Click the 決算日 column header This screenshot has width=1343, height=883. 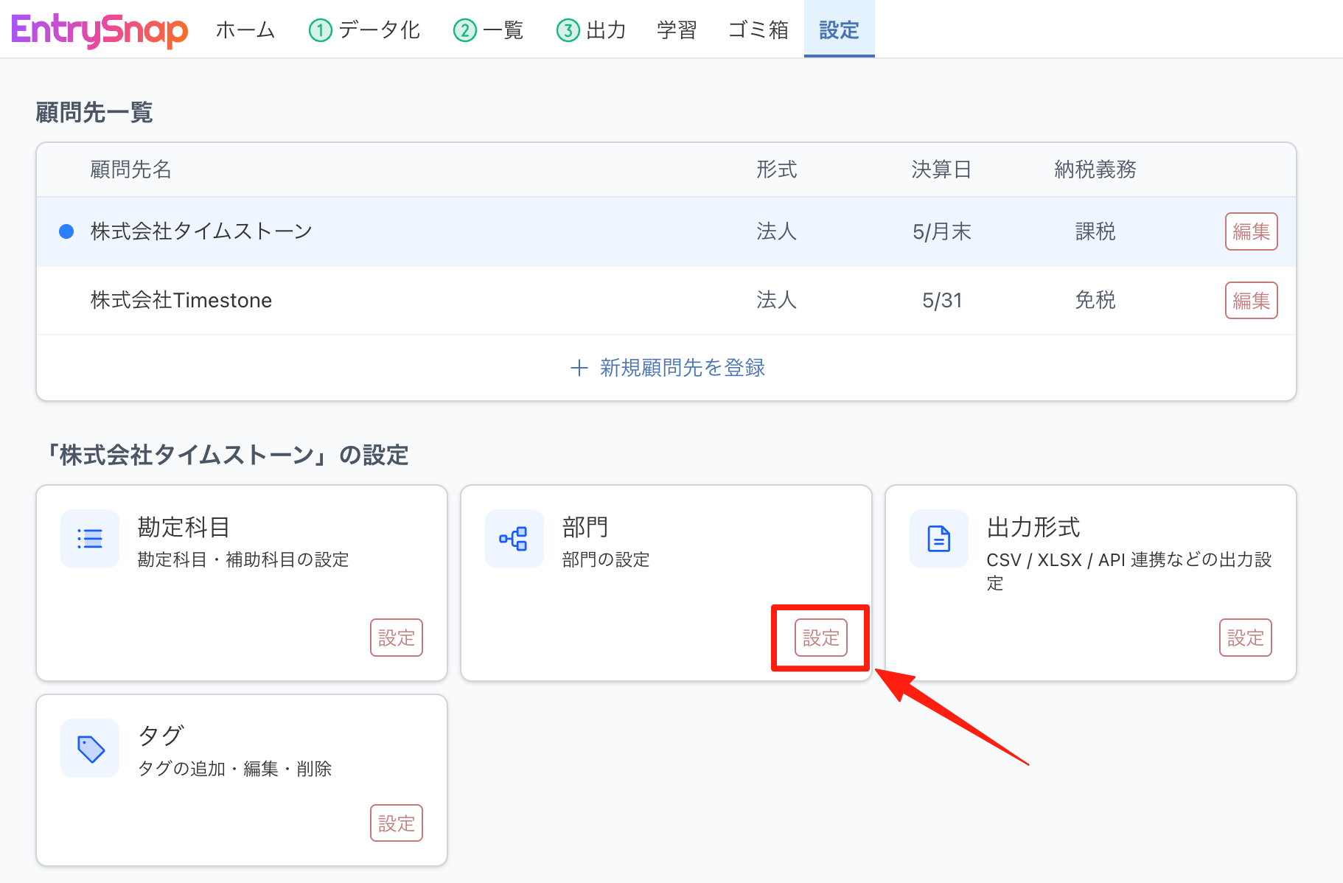pos(942,170)
